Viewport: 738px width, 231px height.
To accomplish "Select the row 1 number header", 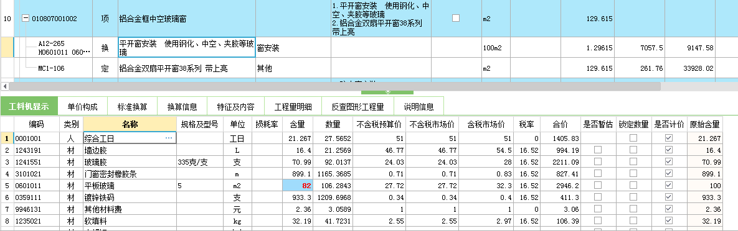I will tap(7, 138).
